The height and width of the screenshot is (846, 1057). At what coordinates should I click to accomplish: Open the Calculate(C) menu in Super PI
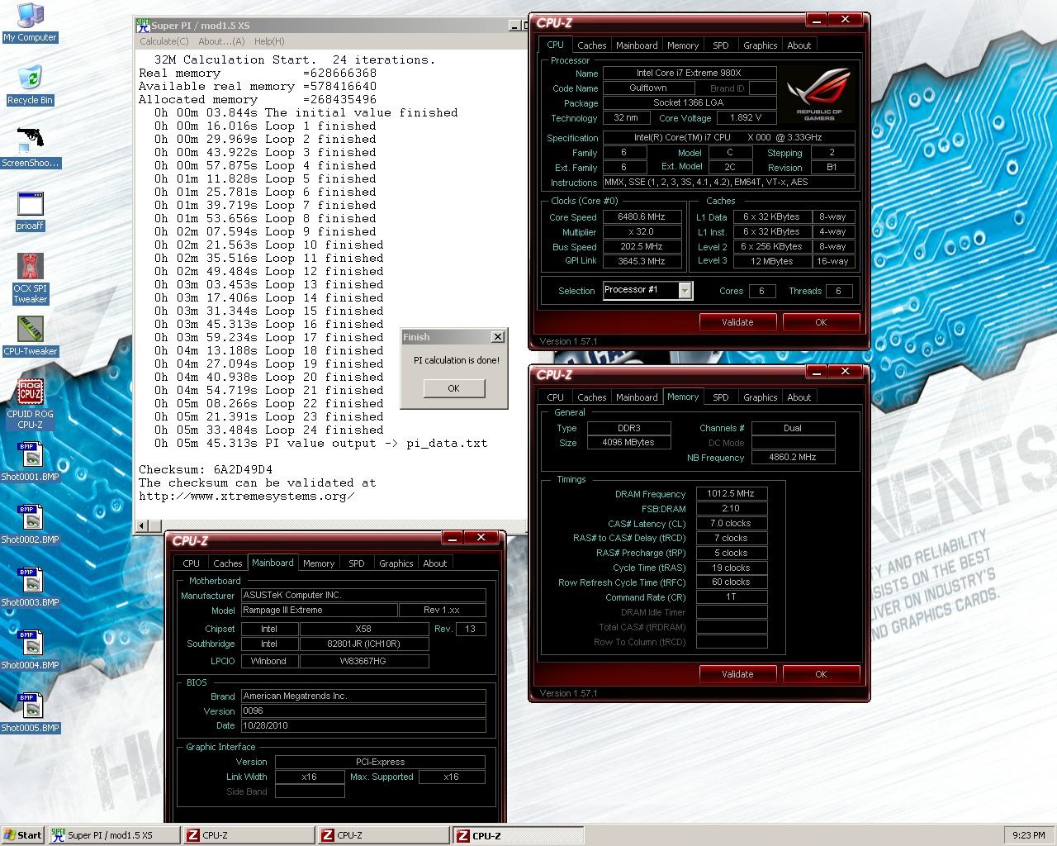coord(164,41)
